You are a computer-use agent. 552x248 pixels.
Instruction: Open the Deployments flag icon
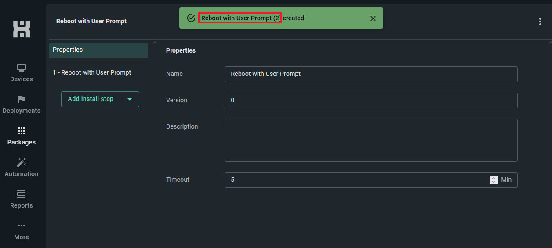[22, 99]
